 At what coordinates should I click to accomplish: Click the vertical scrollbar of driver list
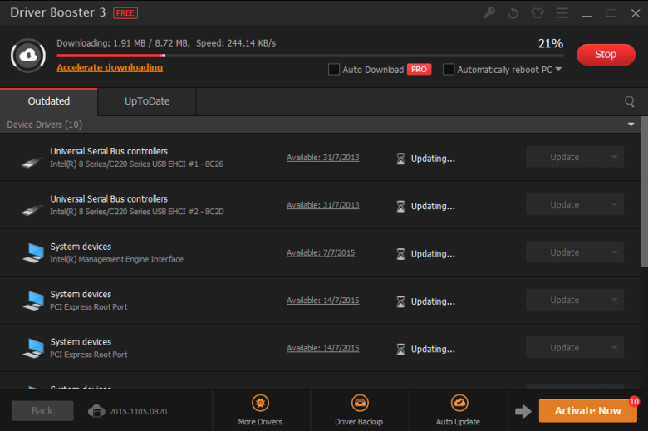click(644, 191)
